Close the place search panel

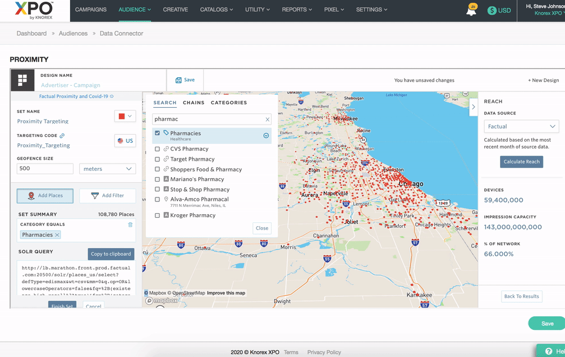point(262,228)
